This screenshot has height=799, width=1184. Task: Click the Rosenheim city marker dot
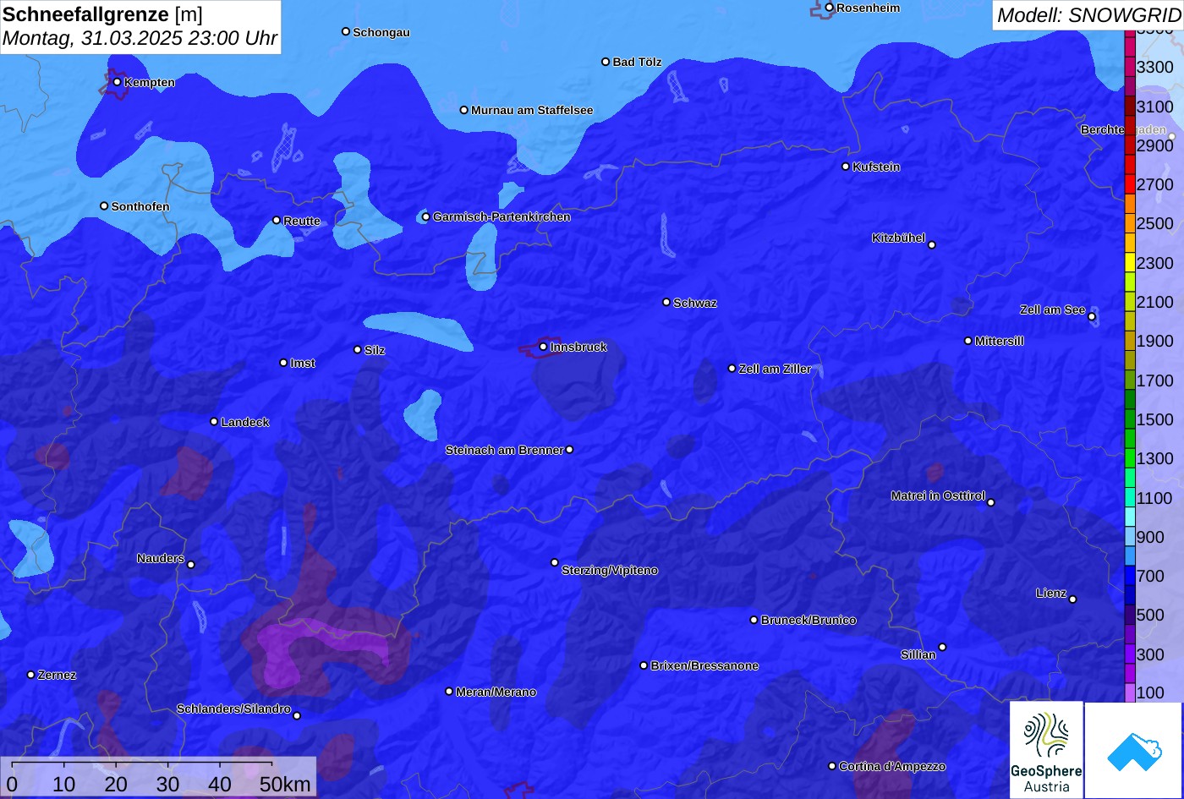click(x=829, y=8)
